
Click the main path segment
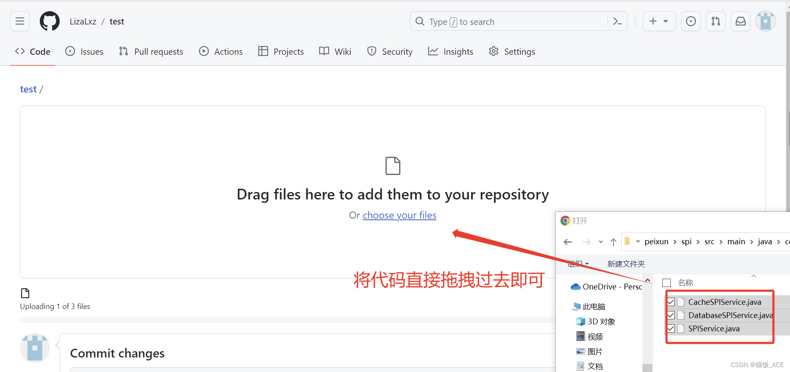736,241
